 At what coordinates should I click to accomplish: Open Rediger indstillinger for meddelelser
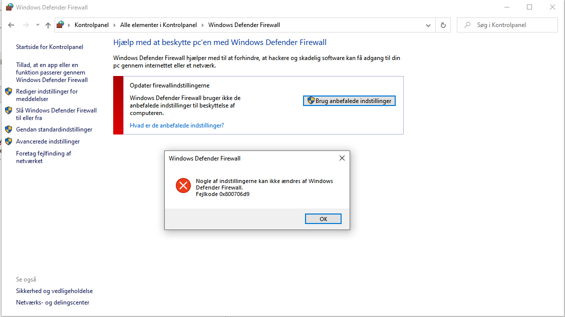click(x=47, y=95)
